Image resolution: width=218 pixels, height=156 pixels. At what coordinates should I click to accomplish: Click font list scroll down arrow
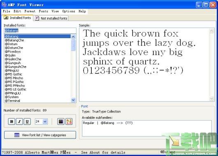(x=73, y=100)
